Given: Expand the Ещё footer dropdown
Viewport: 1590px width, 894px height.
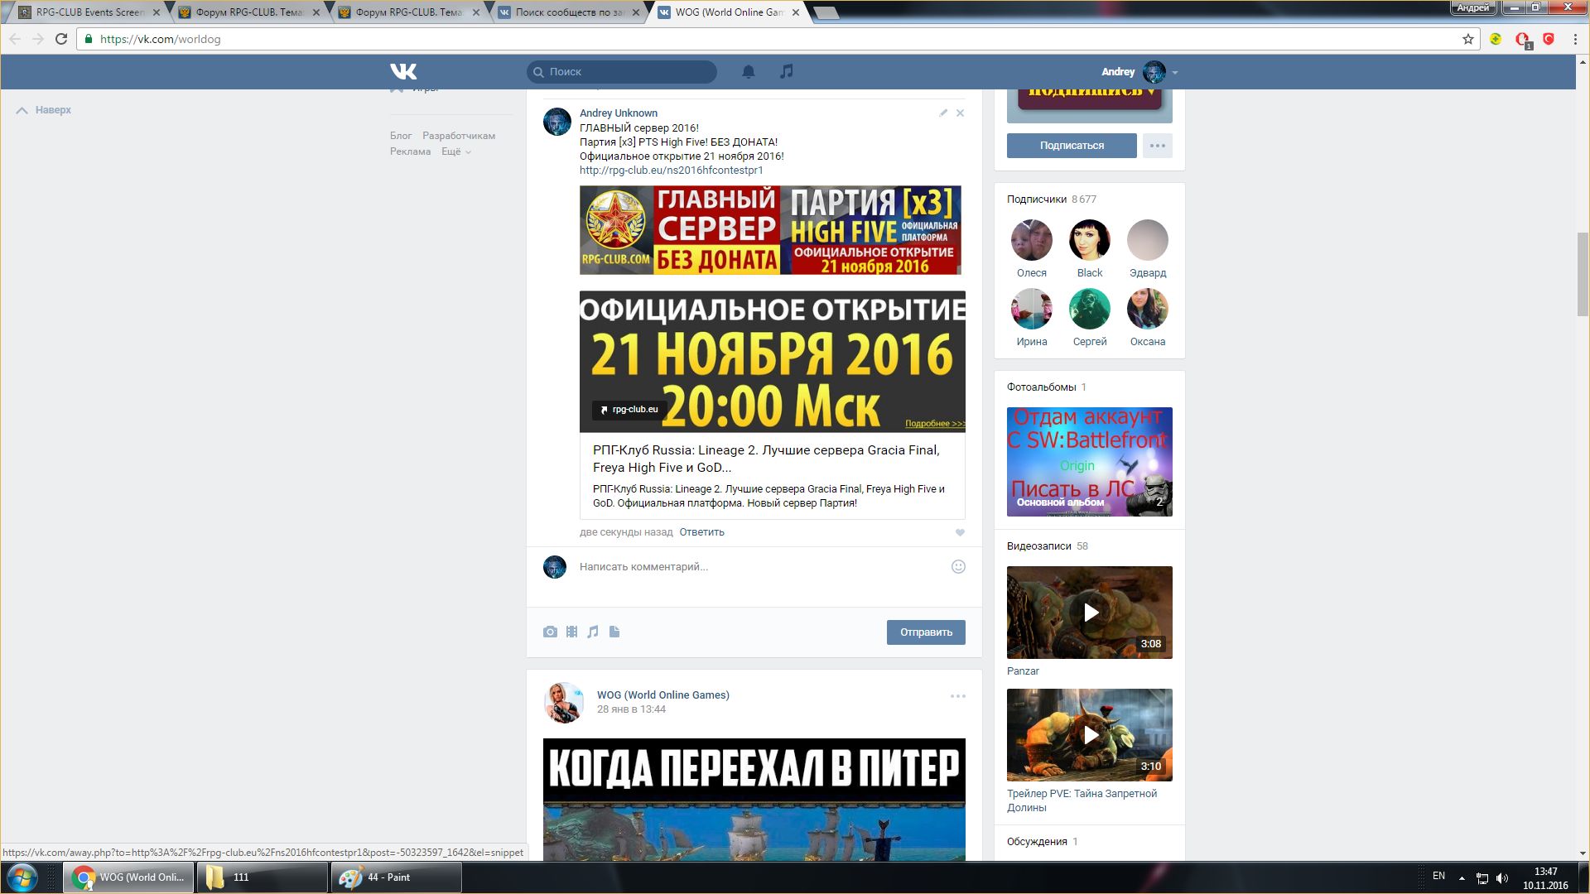Looking at the screenshot, I should point(455,152).
